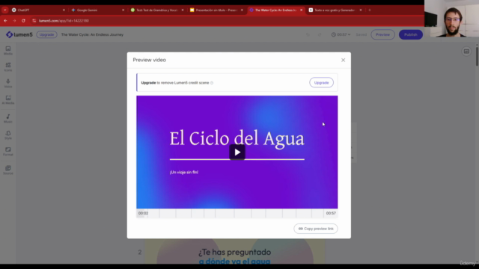Image resolution: width=479 pixels, height=269 pixels.
Task: Open the Voice panel in the sidebar
Action: [8, 84]
